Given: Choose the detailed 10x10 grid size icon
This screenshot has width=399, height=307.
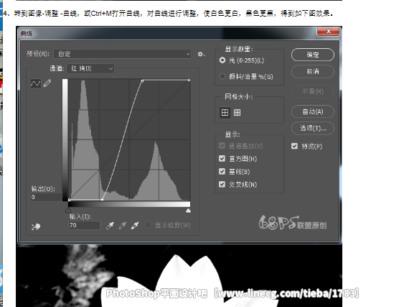Looking at the screenshot, I should 237,112.
